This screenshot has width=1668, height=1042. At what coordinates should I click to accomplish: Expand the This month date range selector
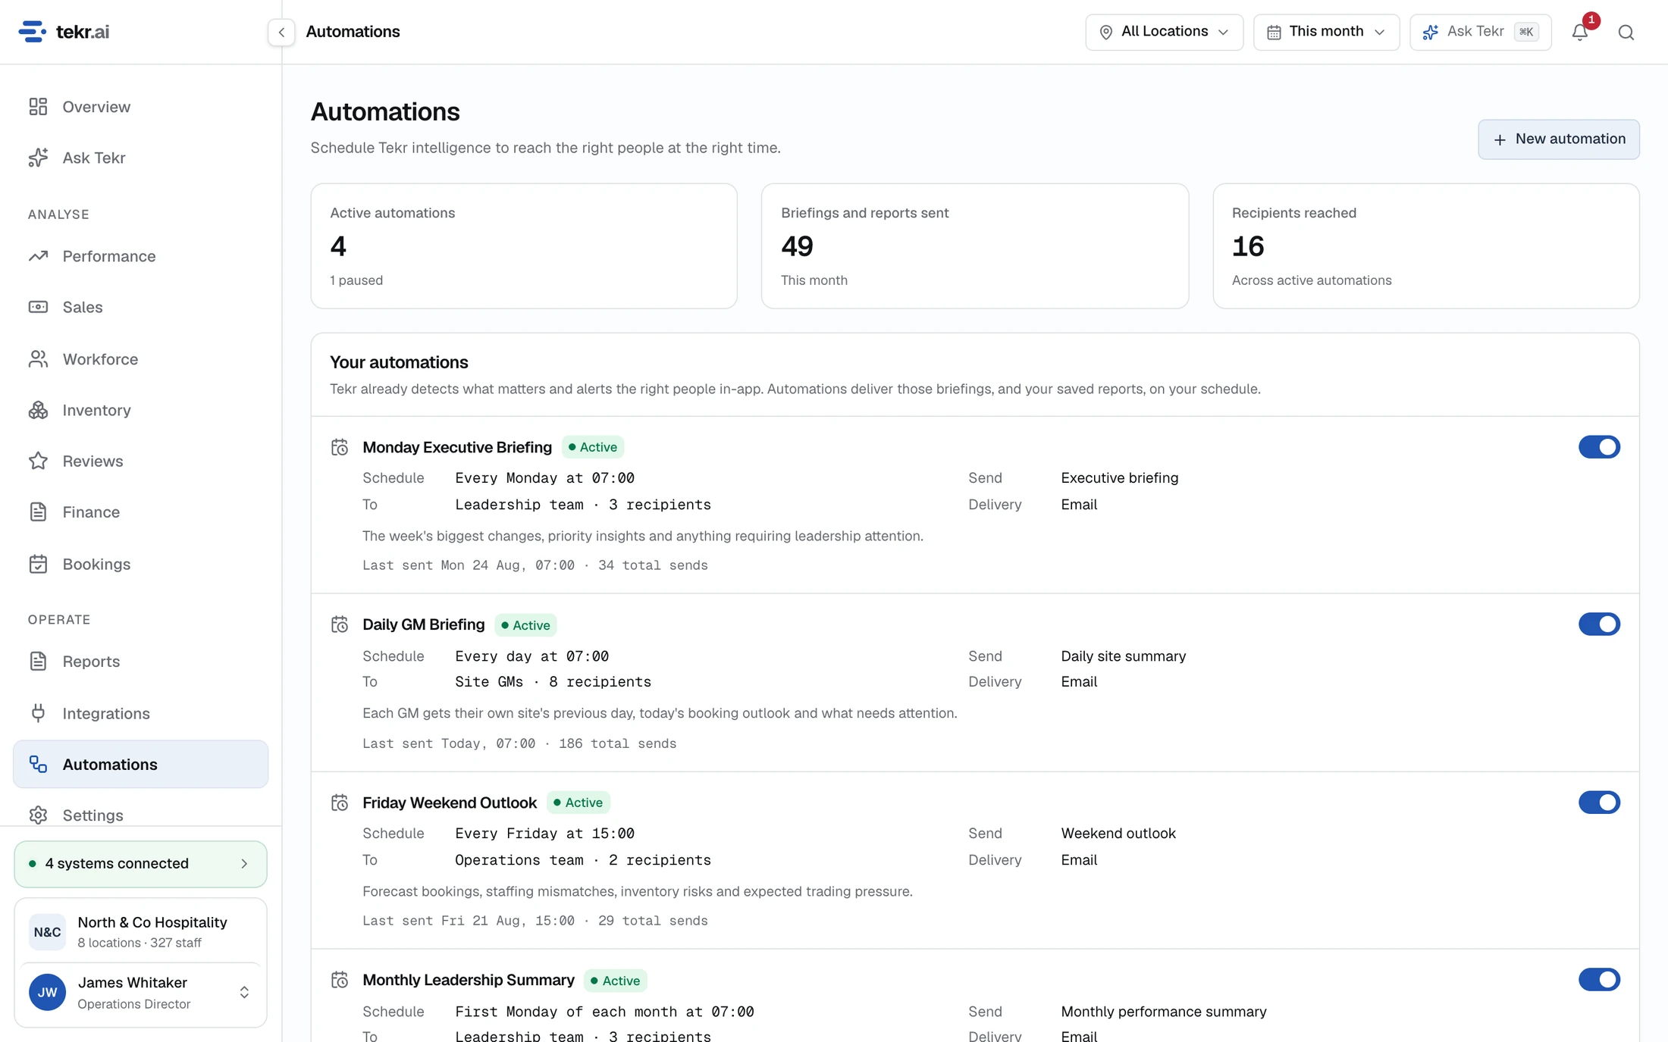[1326, 32]
